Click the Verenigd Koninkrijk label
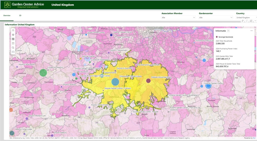 226,37
